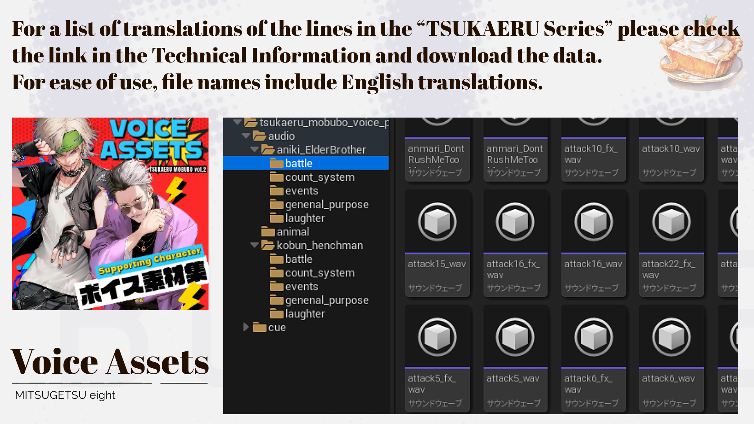Select the attack5_fx_wav sound wave asset icon
The height and width of the screenshot is (424, 754).
437,337
